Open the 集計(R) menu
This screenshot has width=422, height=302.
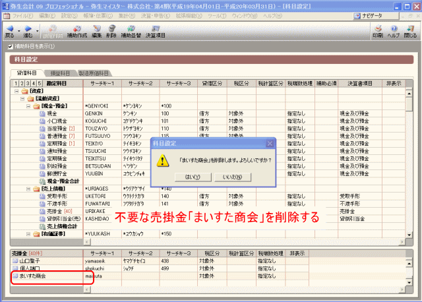tap(127, 16)
